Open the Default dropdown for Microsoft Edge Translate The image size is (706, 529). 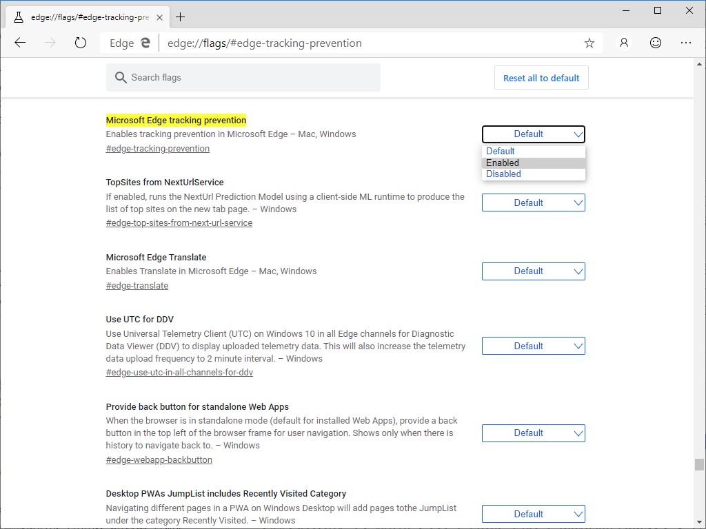(x=533, y=271)
